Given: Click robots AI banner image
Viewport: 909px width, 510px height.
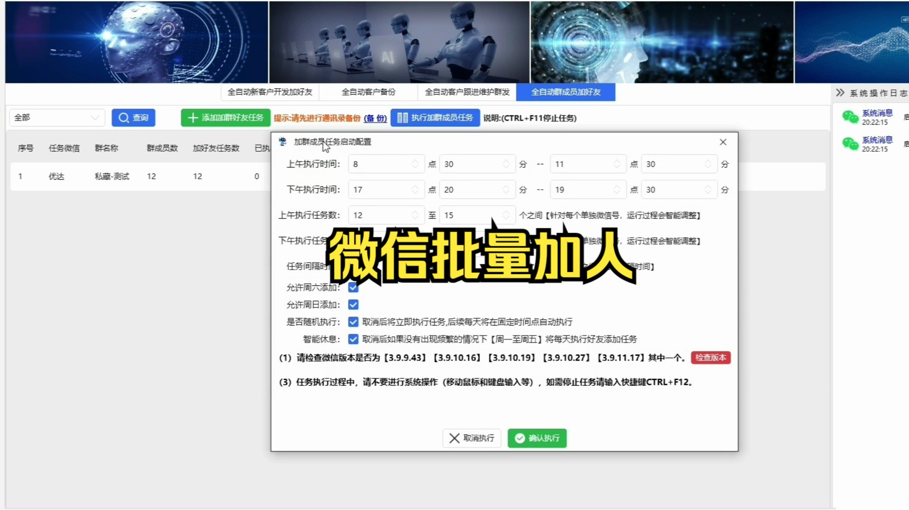Looking at the screenshot, I should pos(399,42).
